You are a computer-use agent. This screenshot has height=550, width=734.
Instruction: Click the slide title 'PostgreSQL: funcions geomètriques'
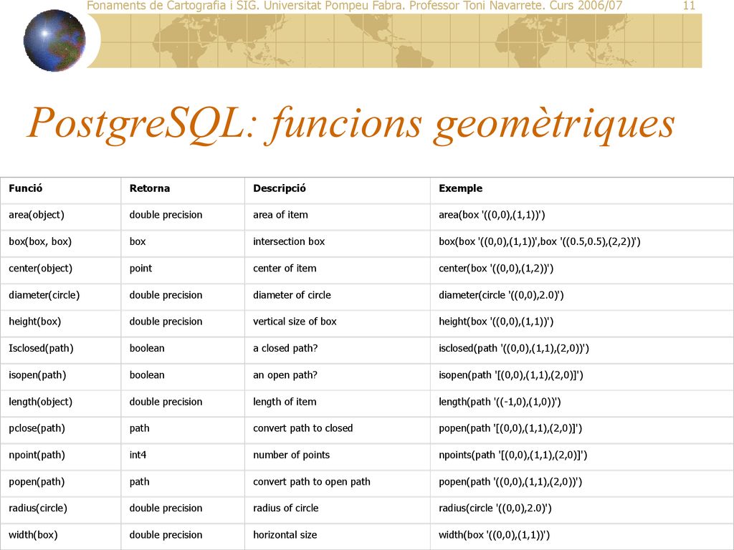coord(351,125)
